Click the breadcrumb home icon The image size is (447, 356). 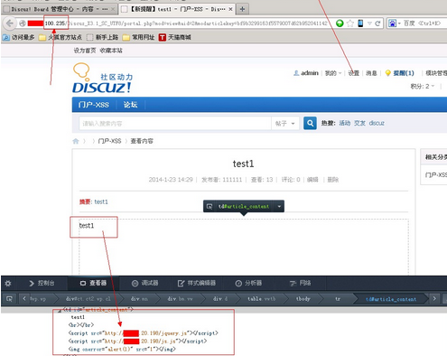76,141
